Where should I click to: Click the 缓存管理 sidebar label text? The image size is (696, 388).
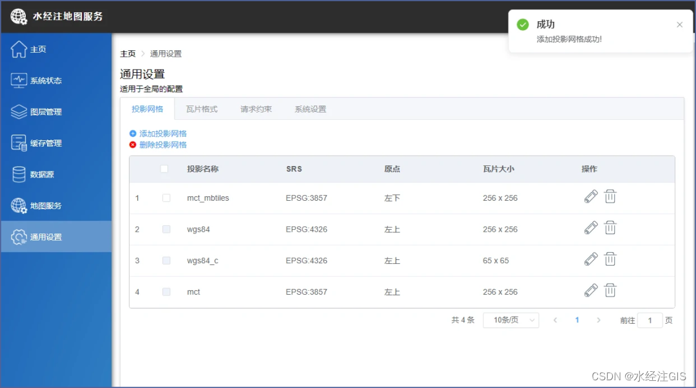[46, 143]
